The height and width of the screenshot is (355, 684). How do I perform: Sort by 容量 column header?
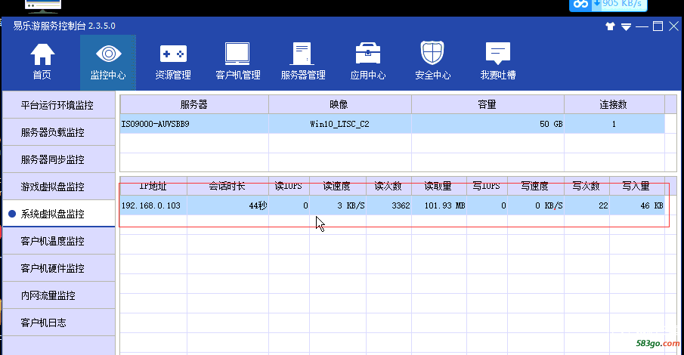(x=487, y=104)
